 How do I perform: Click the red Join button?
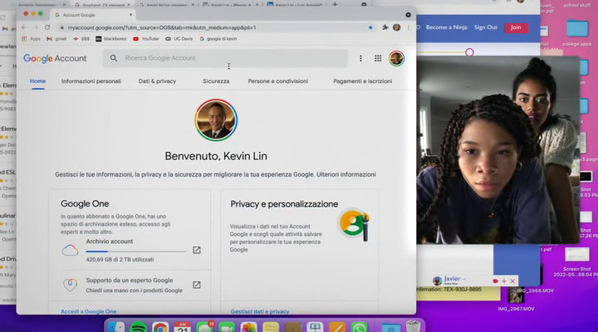[516, 27]
